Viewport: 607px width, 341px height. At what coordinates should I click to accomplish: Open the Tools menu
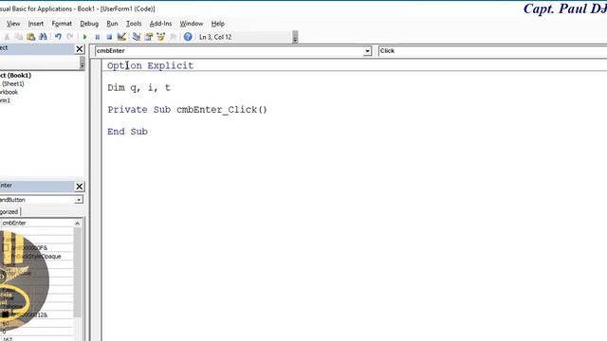pos(134,24)
